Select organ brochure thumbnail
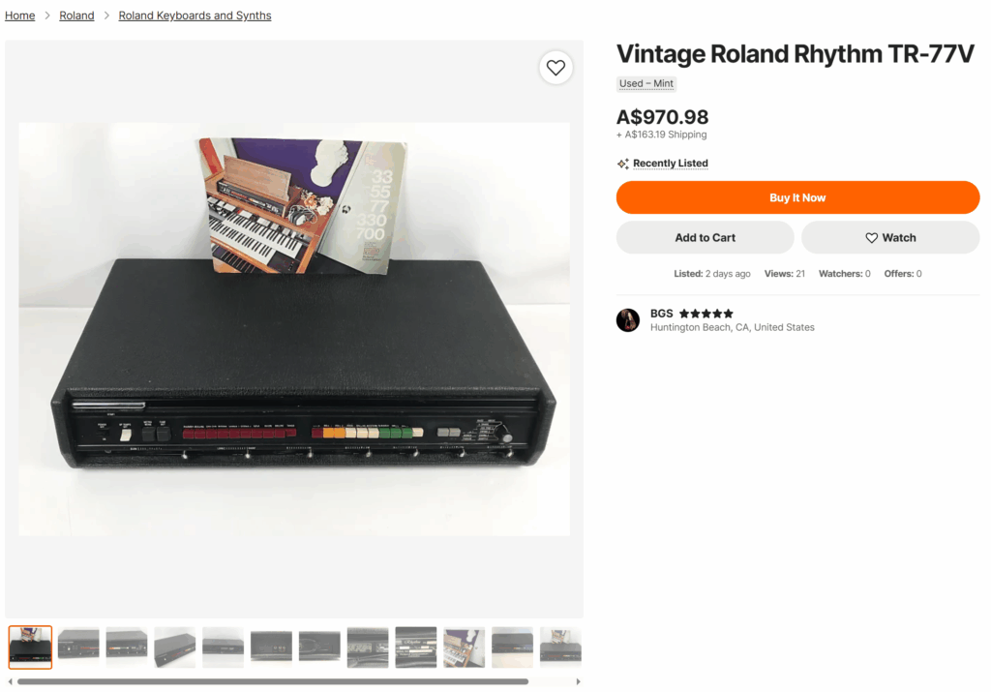Image resolution: width=991 pixels, height=692 pixels. 464,647
